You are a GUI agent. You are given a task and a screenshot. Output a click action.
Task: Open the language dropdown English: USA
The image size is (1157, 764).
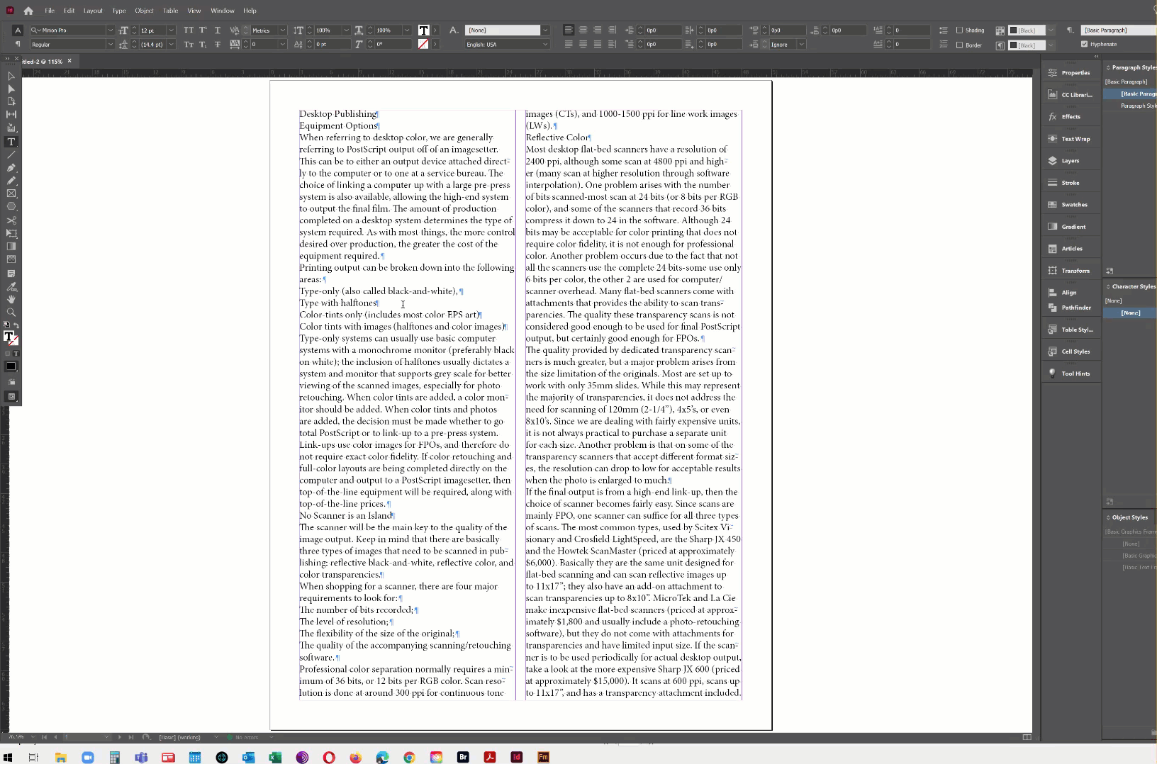tap(545, 44)
